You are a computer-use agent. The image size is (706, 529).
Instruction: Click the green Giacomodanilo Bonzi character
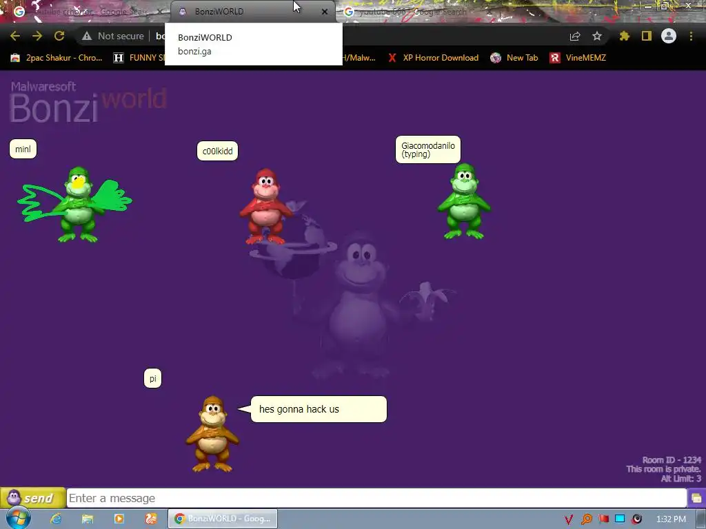tap(464, 201)
